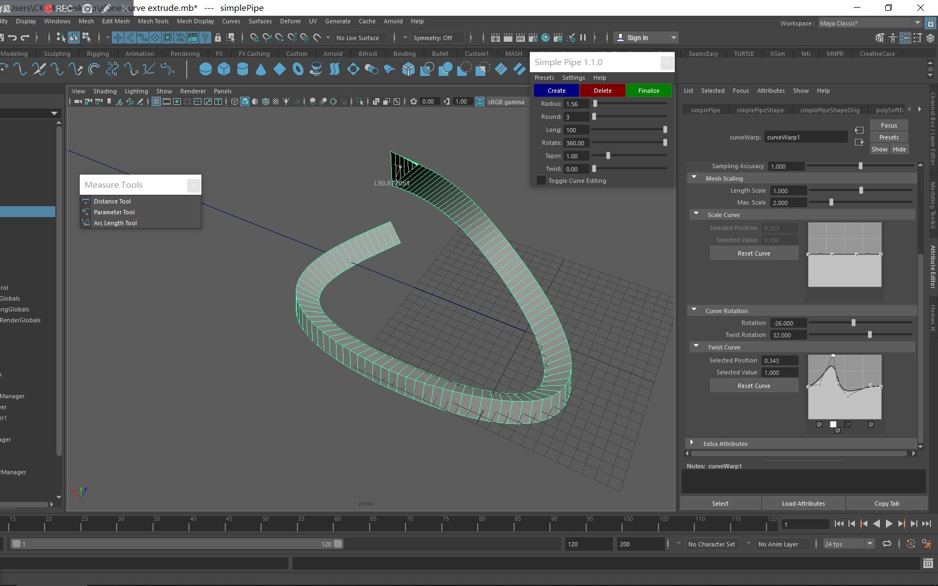Click the Distance Tool icon
Screen dimensions: 938x586
click(x=86, y=201)
